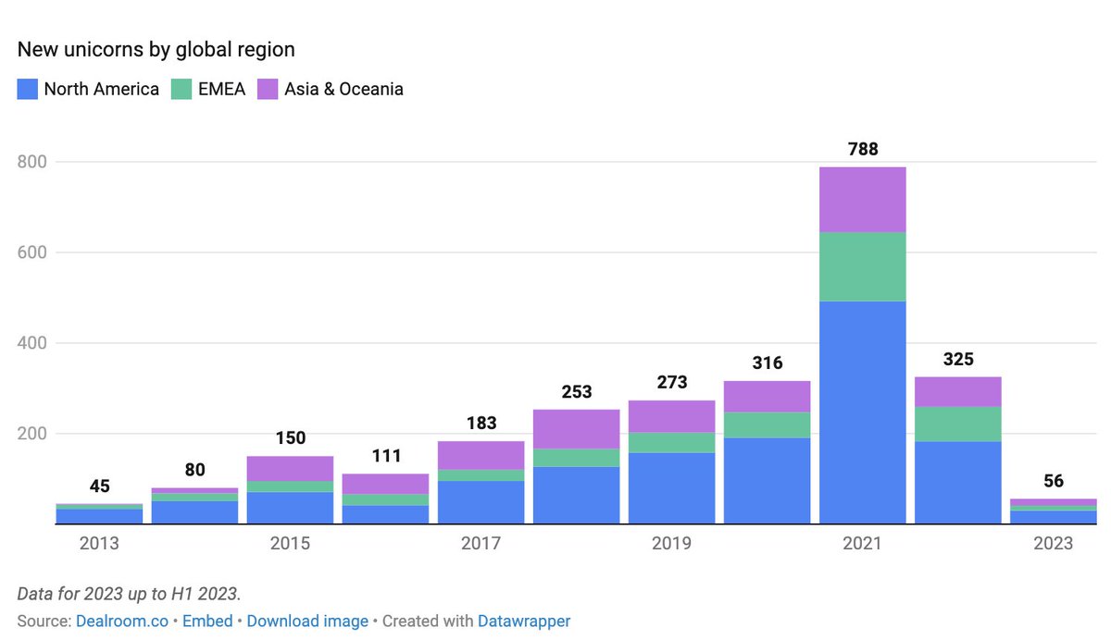Click the 2013 North America blue segment

point(100,517)
